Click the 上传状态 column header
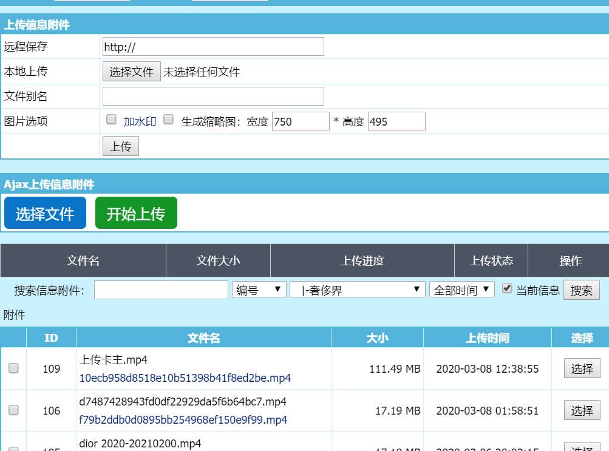The height and width of the screenshot is (451, 609). tap(491, 260)
